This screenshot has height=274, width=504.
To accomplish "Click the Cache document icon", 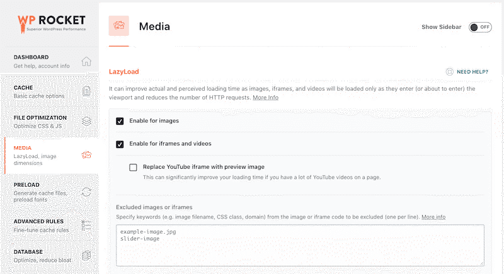I will click(86, 91).
